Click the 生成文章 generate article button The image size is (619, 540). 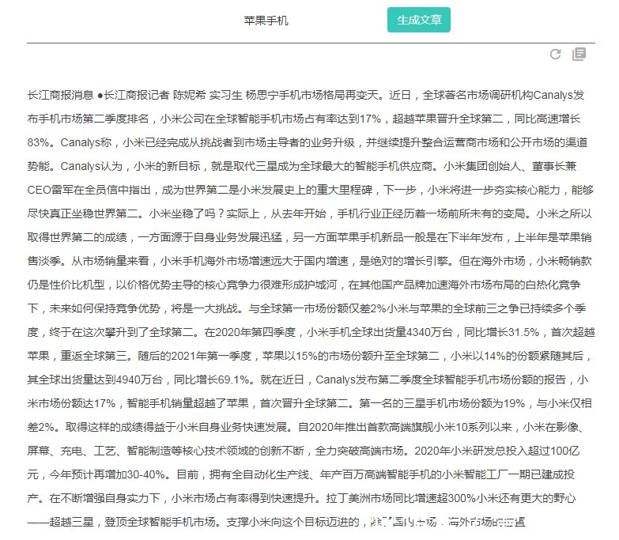[x=418, y=20]
